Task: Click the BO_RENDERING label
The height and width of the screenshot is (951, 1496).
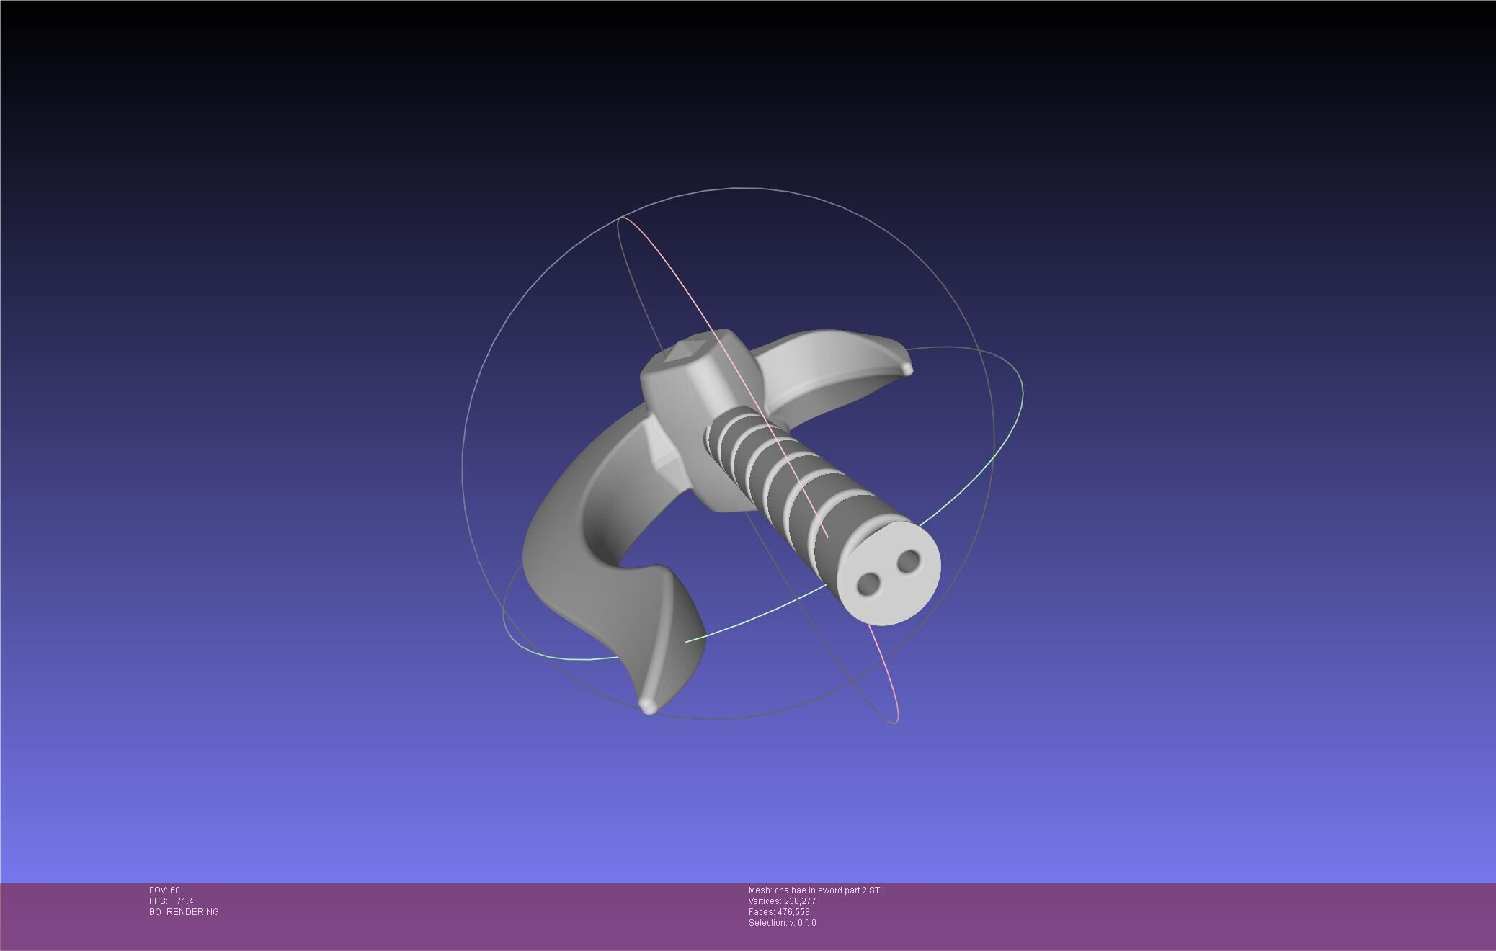Action: (184, 912)
